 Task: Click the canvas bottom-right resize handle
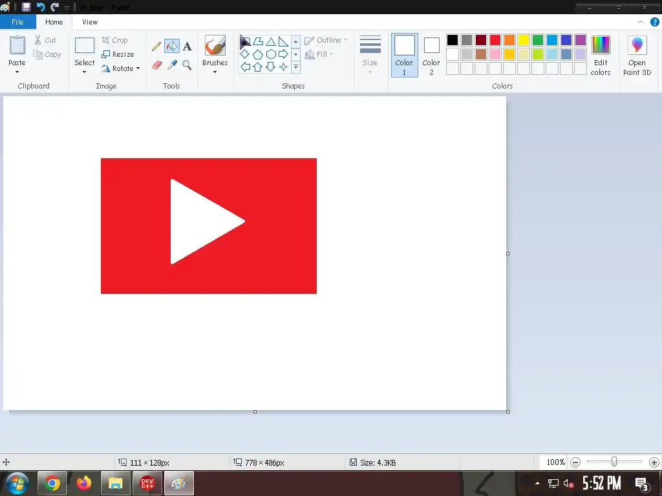[x=508, y=411]
